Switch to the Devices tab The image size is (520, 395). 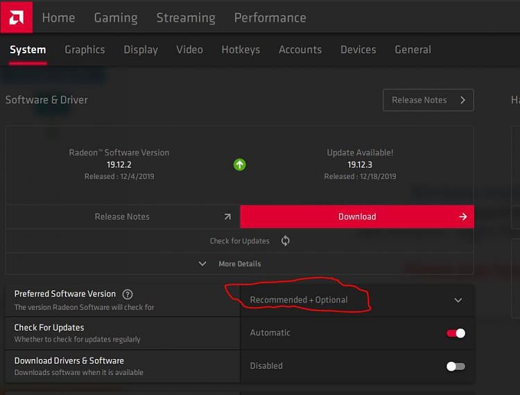[x=358, y=50]
